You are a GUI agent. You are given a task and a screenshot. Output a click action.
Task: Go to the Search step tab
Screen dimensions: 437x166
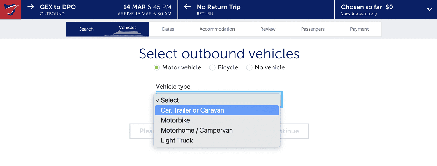(x=86, y=29)
